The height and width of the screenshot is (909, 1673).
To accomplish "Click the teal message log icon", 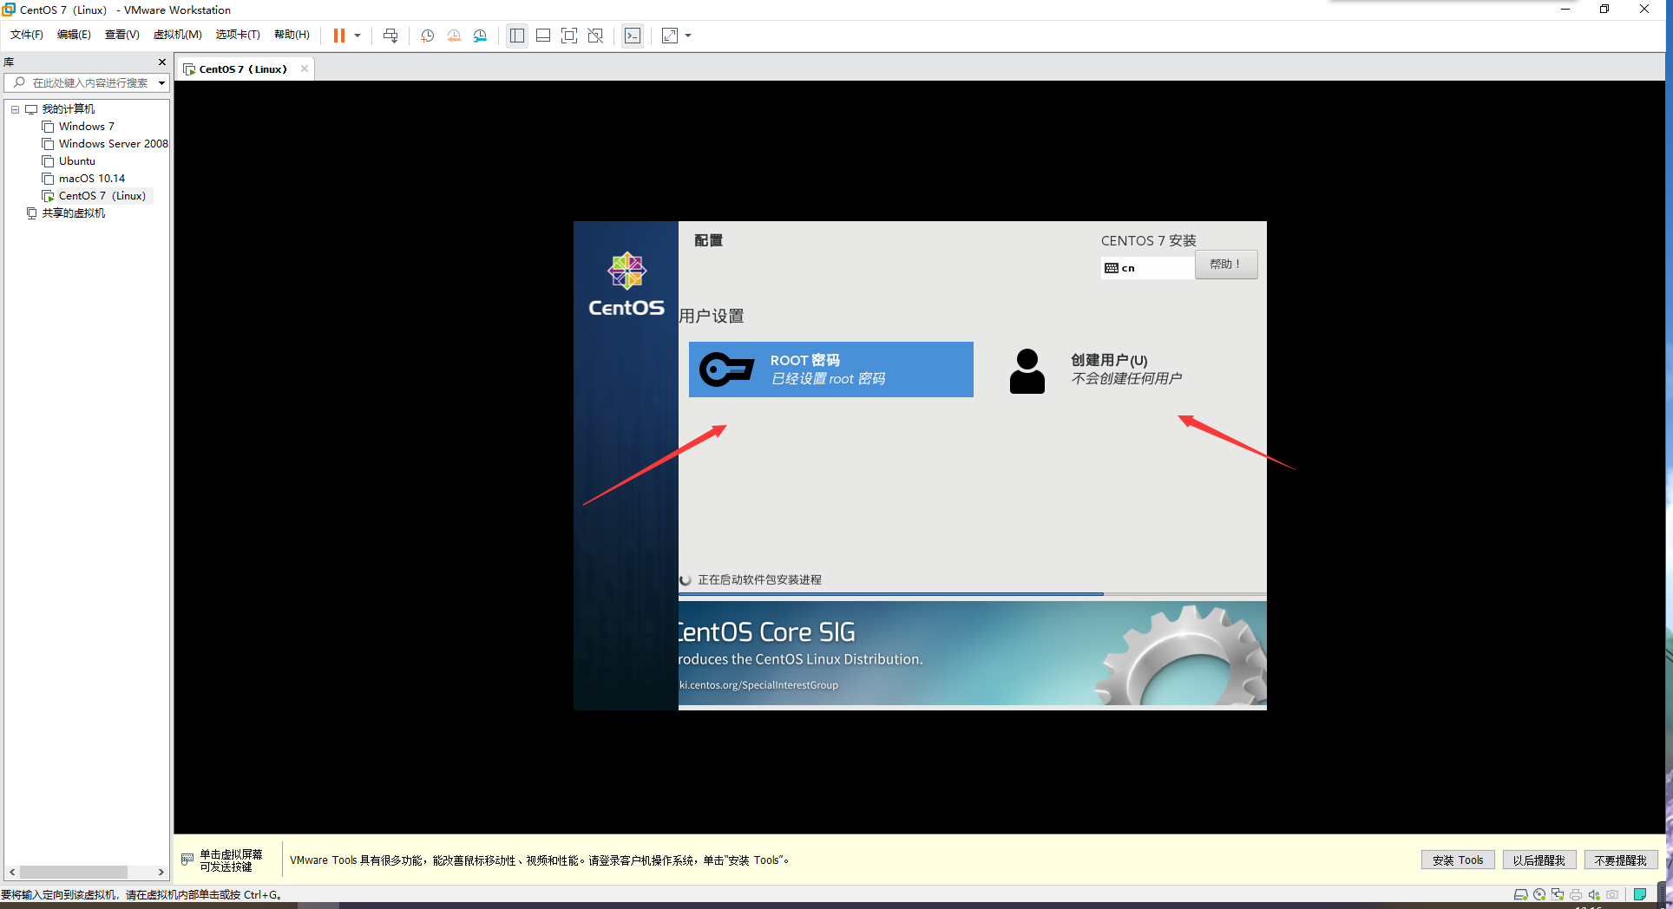I will pyautogui.click(x=1640, y=894).
